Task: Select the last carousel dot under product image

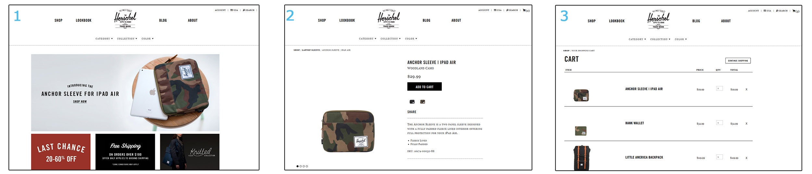Action: coord(307,166)
